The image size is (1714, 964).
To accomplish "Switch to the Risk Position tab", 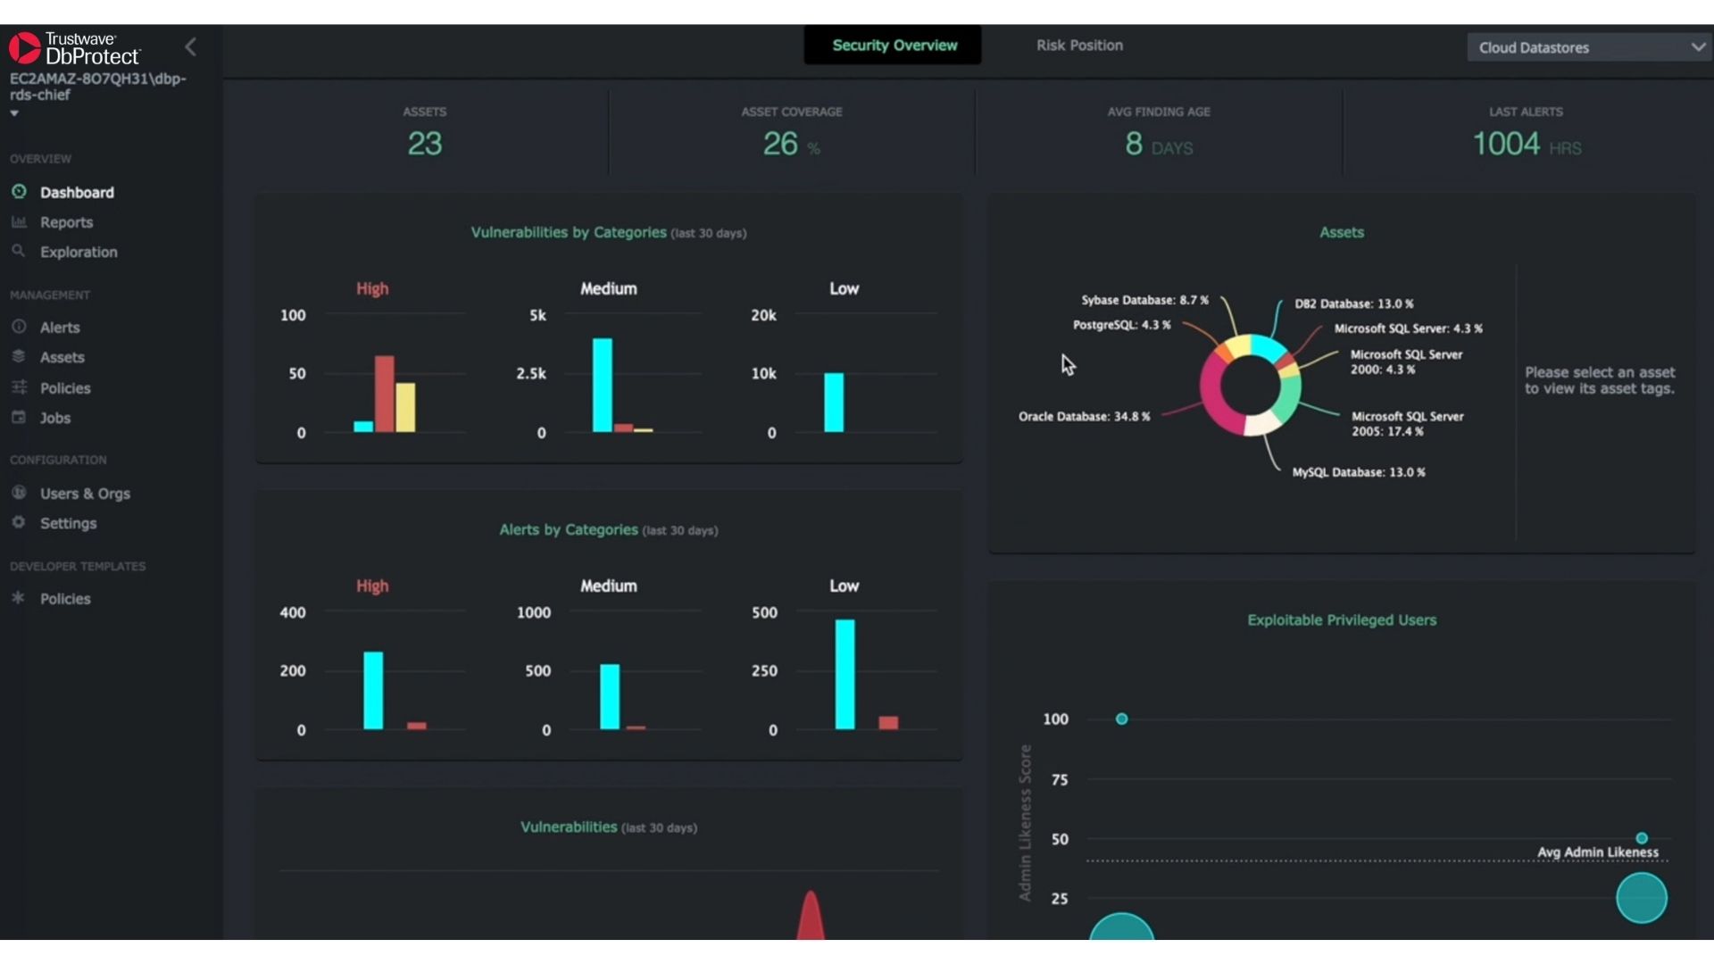I will point(1079,46).
